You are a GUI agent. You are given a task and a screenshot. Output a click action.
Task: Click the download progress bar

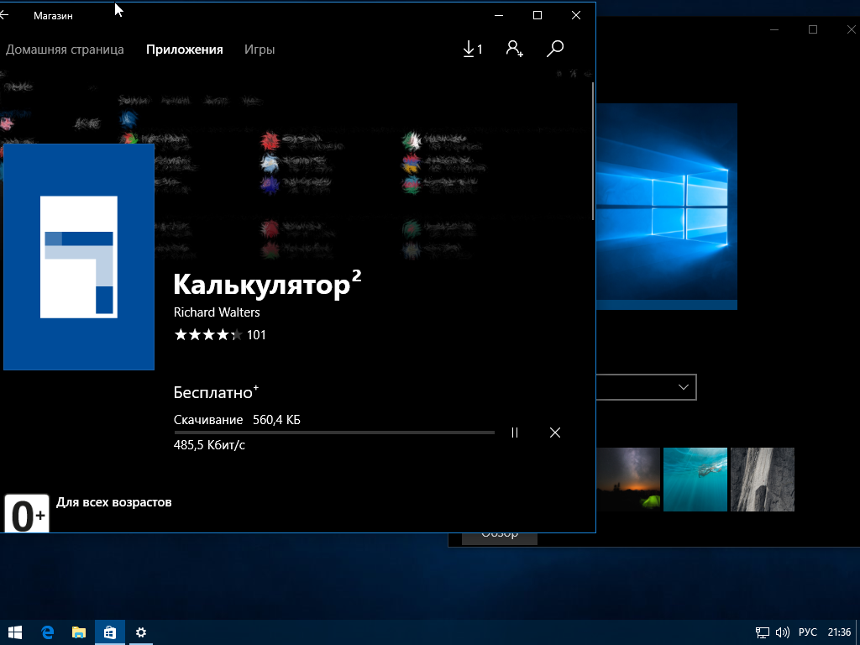point(333,433)
